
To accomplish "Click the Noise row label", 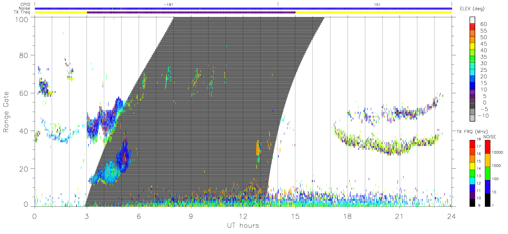I will click(x=25, y=8).
